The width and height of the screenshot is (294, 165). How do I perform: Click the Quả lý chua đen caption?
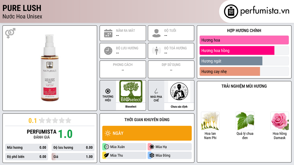(245, 135)
